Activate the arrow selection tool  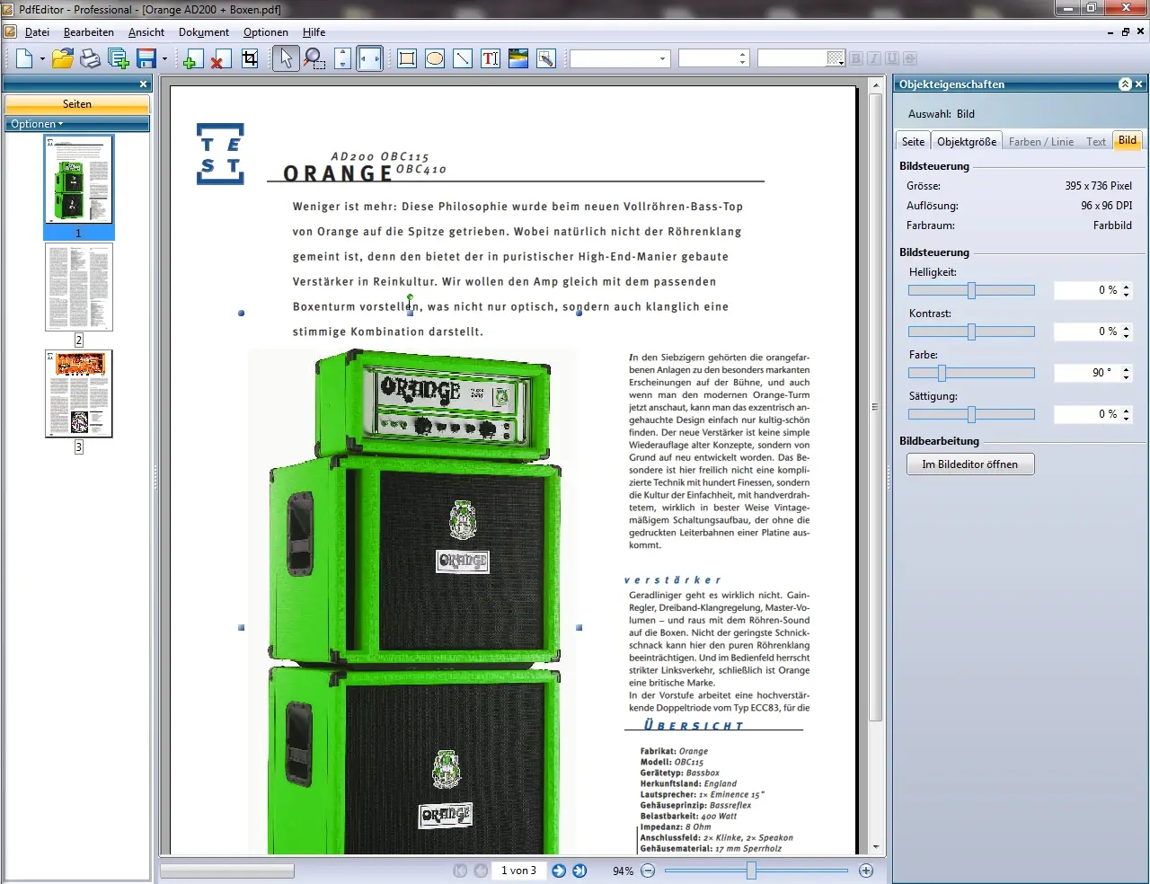[286, 59]
